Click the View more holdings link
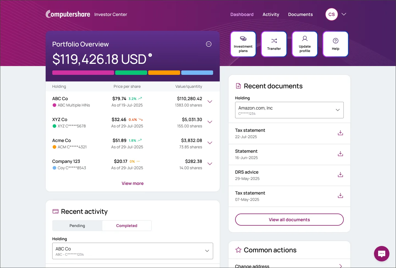396x268 pixels. click(133, 183)
